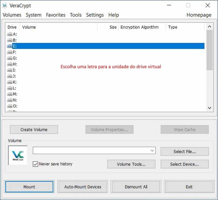The width and height of the screenshot is (218, 200).
Task: Click the drive icon next to J:
Action: click(x=10, y=76)
